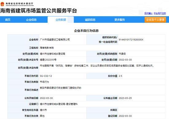Click 登记日期 value 2022-03-30
Viewport: 169px width, 119px height.
(x=125, y=116)
